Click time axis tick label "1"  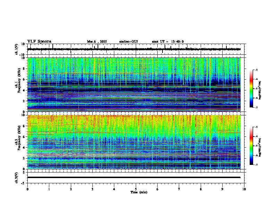click(x=49, y=189)
